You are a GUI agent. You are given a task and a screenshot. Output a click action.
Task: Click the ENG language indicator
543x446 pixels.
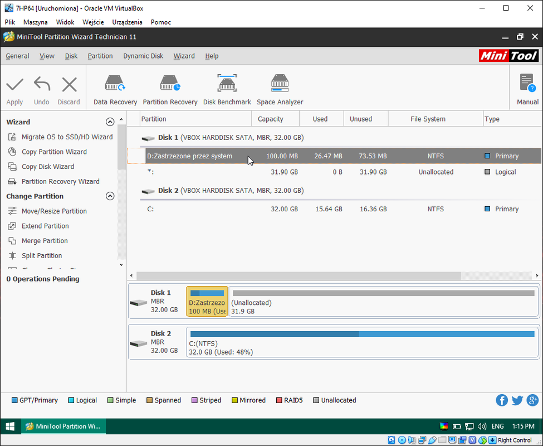498,426
